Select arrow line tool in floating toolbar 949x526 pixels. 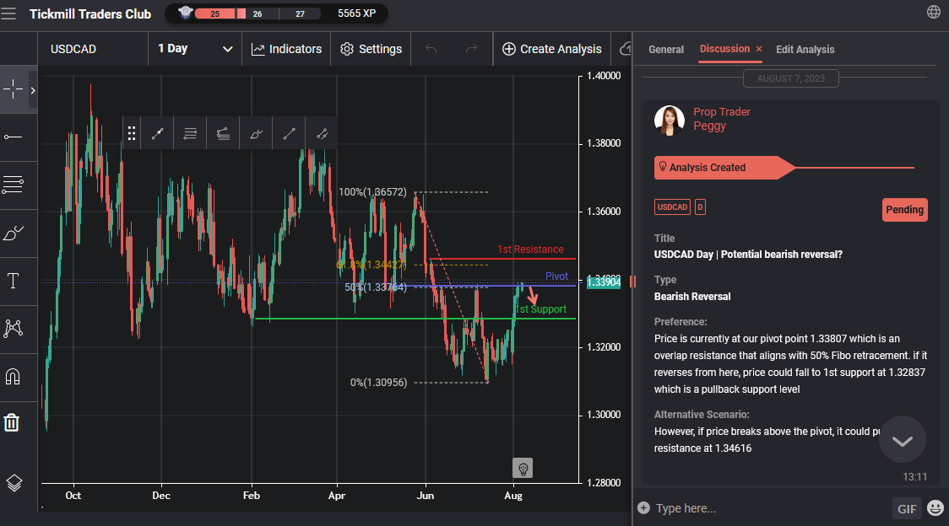click(157, 134)
